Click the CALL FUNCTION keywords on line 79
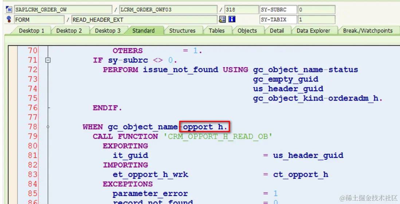 [125, 136]
